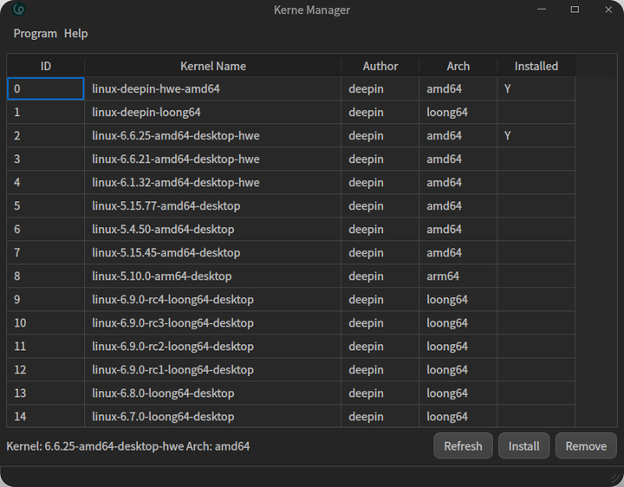Click the Refresh button
This screenshot has height=487, width=624.
[x=463, y=446]
